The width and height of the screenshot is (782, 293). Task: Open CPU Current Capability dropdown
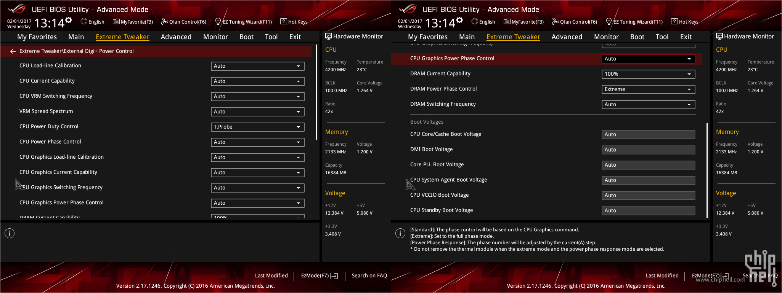pyautogui.click(x=258, y=81)
